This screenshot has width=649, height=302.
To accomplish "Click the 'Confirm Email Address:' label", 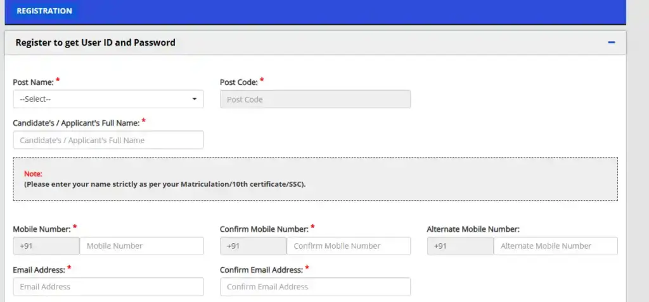I will [261, 270].
